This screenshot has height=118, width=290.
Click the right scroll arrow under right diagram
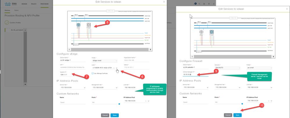(273, 57)
